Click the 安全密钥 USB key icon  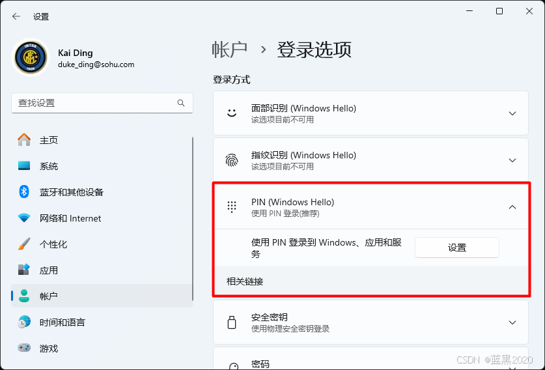pos(232,322)
